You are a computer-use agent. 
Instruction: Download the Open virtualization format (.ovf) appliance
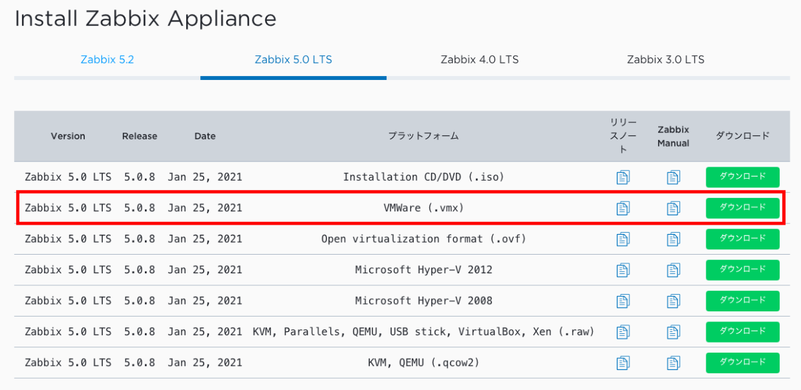tap(743, 239)
